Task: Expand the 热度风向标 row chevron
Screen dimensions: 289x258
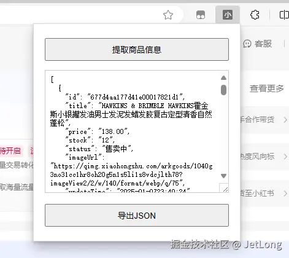Action: tap(285, 157)
